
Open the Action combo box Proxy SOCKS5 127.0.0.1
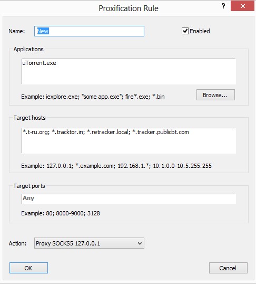pos(89,243)
